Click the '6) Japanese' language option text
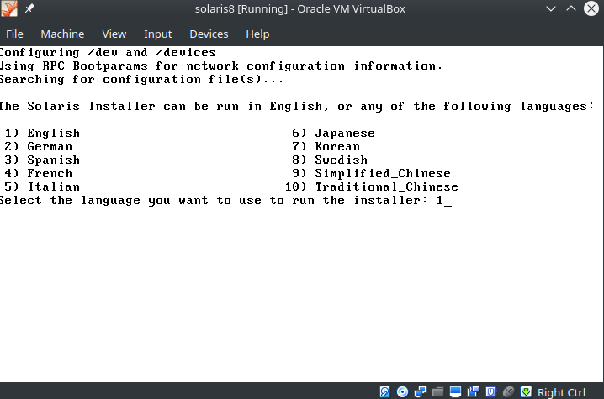Image resolution: width=604 pixels, height=399 pixels. pos(334,133)
